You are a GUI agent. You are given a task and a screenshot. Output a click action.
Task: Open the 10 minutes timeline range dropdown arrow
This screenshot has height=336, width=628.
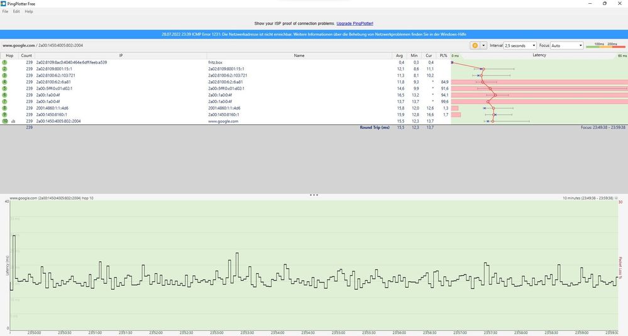pyautogui.click(x=616, y=198)
